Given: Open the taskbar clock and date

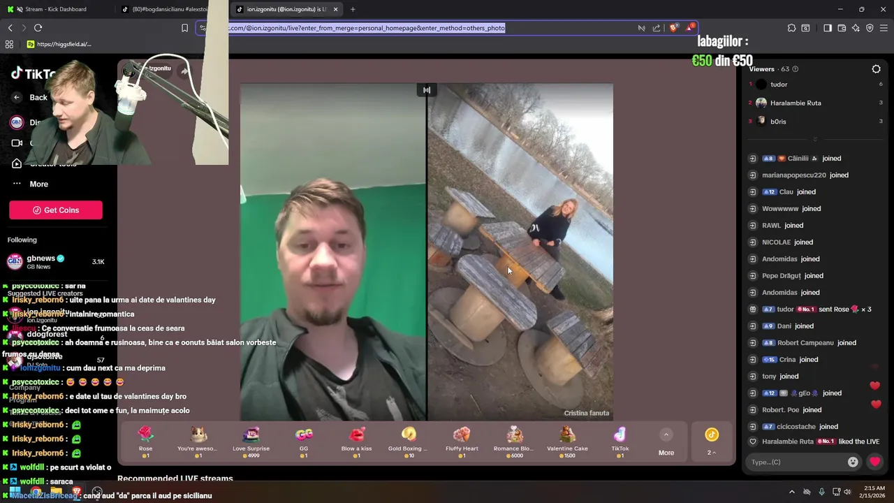Looking at the screenshot, I should click(874, 492).
